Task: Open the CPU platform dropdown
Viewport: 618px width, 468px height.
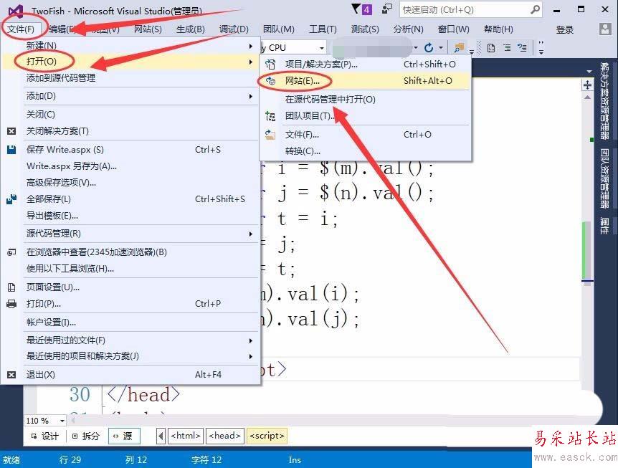Action: [x=322, y=48]
